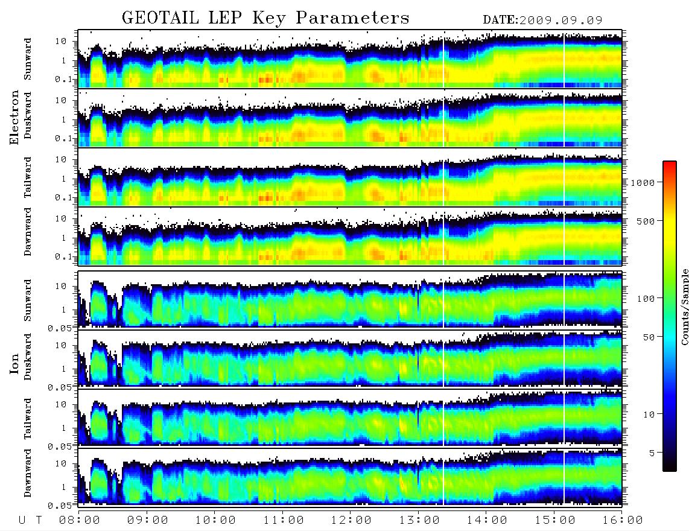The height and width of the screenshot is (531, 689).
Task: Click the 1000 colorbar tick value
Action: click(643, 182)
